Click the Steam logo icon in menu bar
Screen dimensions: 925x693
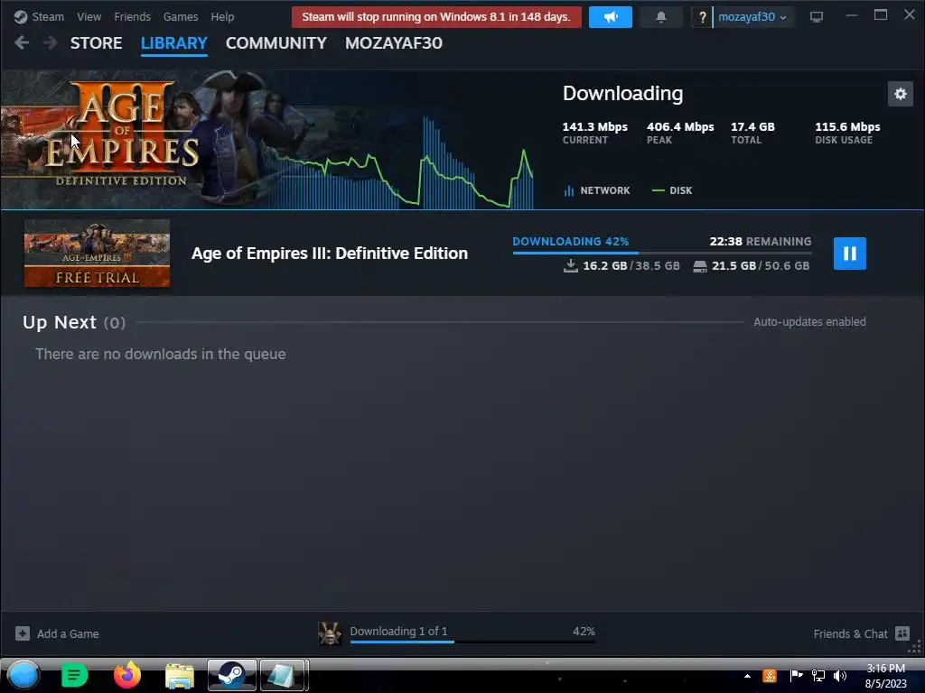21,17
